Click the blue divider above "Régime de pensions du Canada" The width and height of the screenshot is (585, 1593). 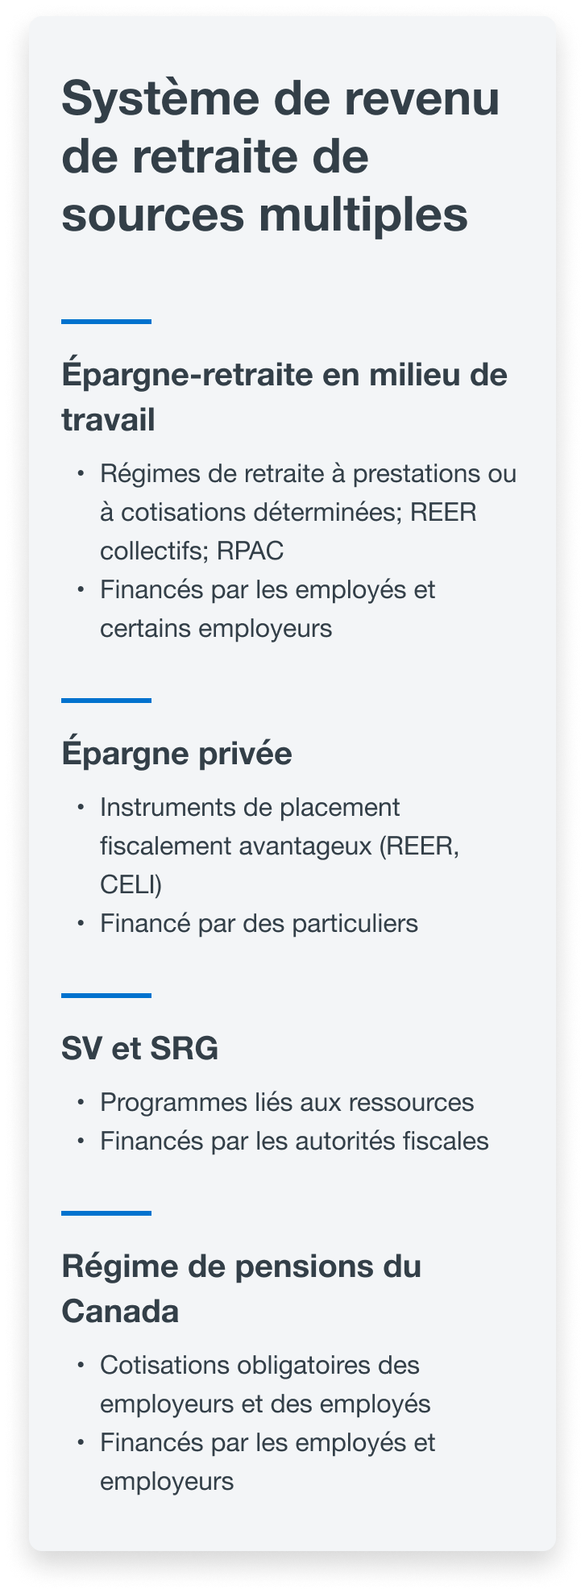coord(106,1213)
